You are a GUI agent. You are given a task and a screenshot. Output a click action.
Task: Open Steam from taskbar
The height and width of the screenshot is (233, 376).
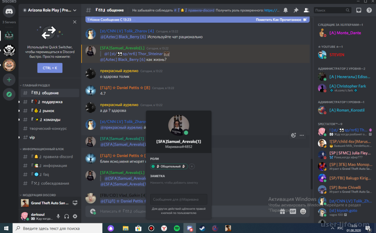coord(202,228)
